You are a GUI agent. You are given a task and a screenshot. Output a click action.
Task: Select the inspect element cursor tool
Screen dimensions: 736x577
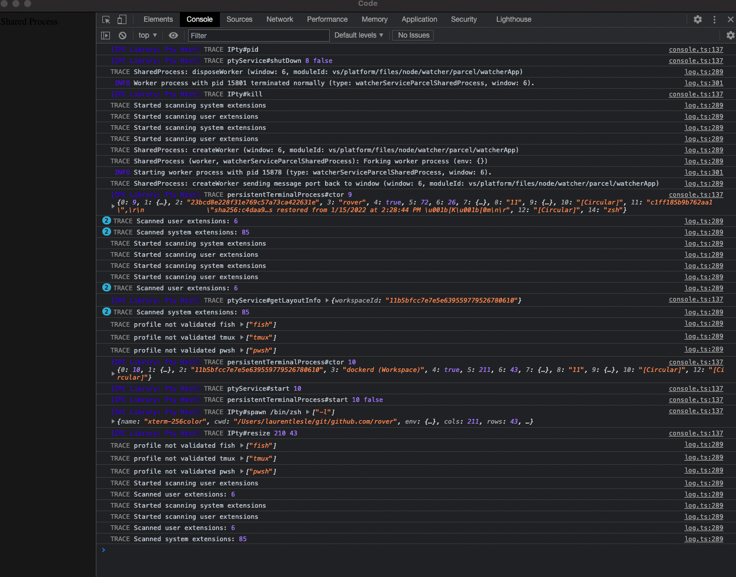[x=105, y=19]
